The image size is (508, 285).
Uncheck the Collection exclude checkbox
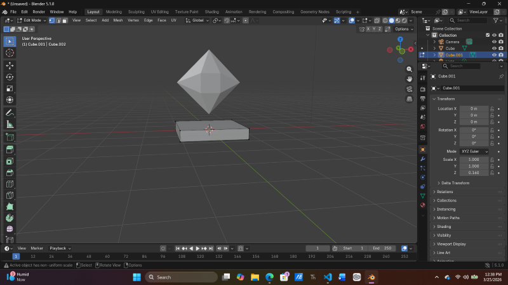click(488, 35)
